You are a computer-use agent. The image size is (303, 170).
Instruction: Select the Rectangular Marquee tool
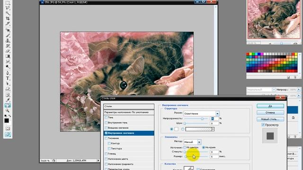click(8, 3)
